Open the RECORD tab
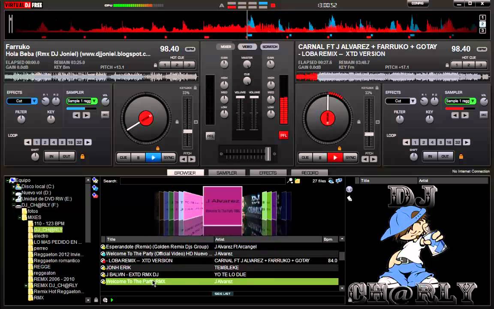 [310, 173]
